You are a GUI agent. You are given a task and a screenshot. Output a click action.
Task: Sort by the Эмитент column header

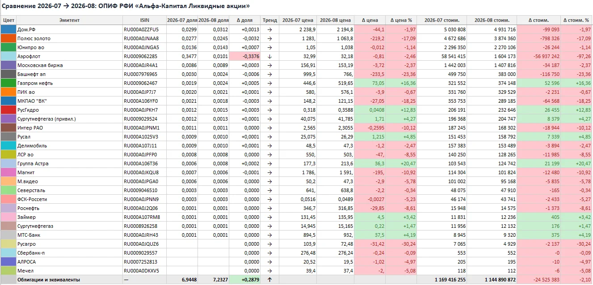[x=69, y=20]
